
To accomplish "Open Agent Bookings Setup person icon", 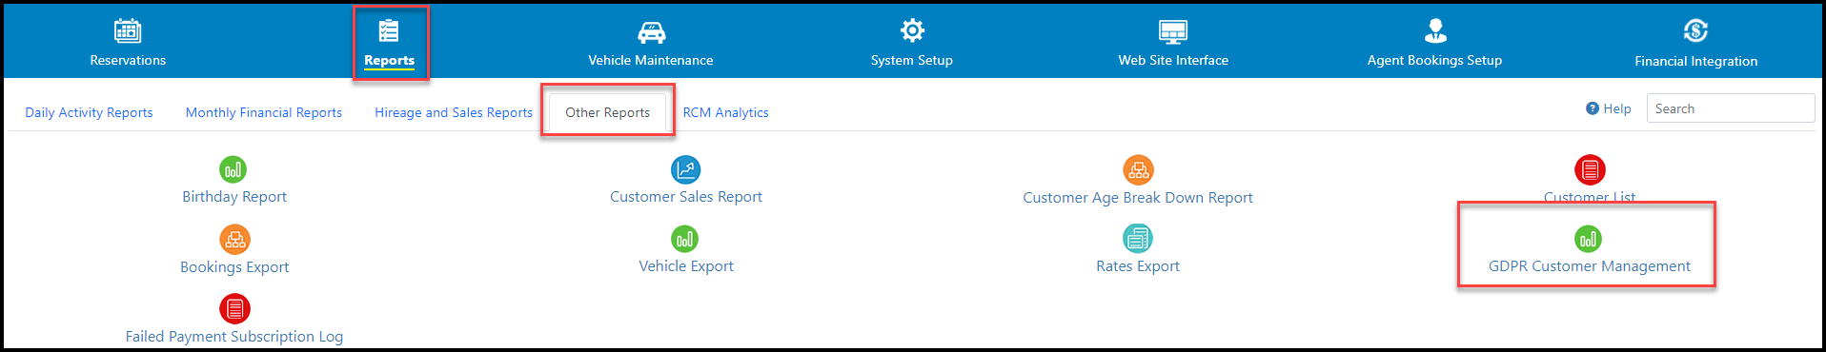I will (x=1435, y=30).
